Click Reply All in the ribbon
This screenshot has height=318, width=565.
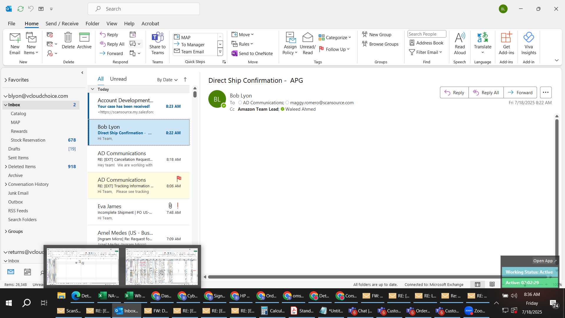(112, 44)
